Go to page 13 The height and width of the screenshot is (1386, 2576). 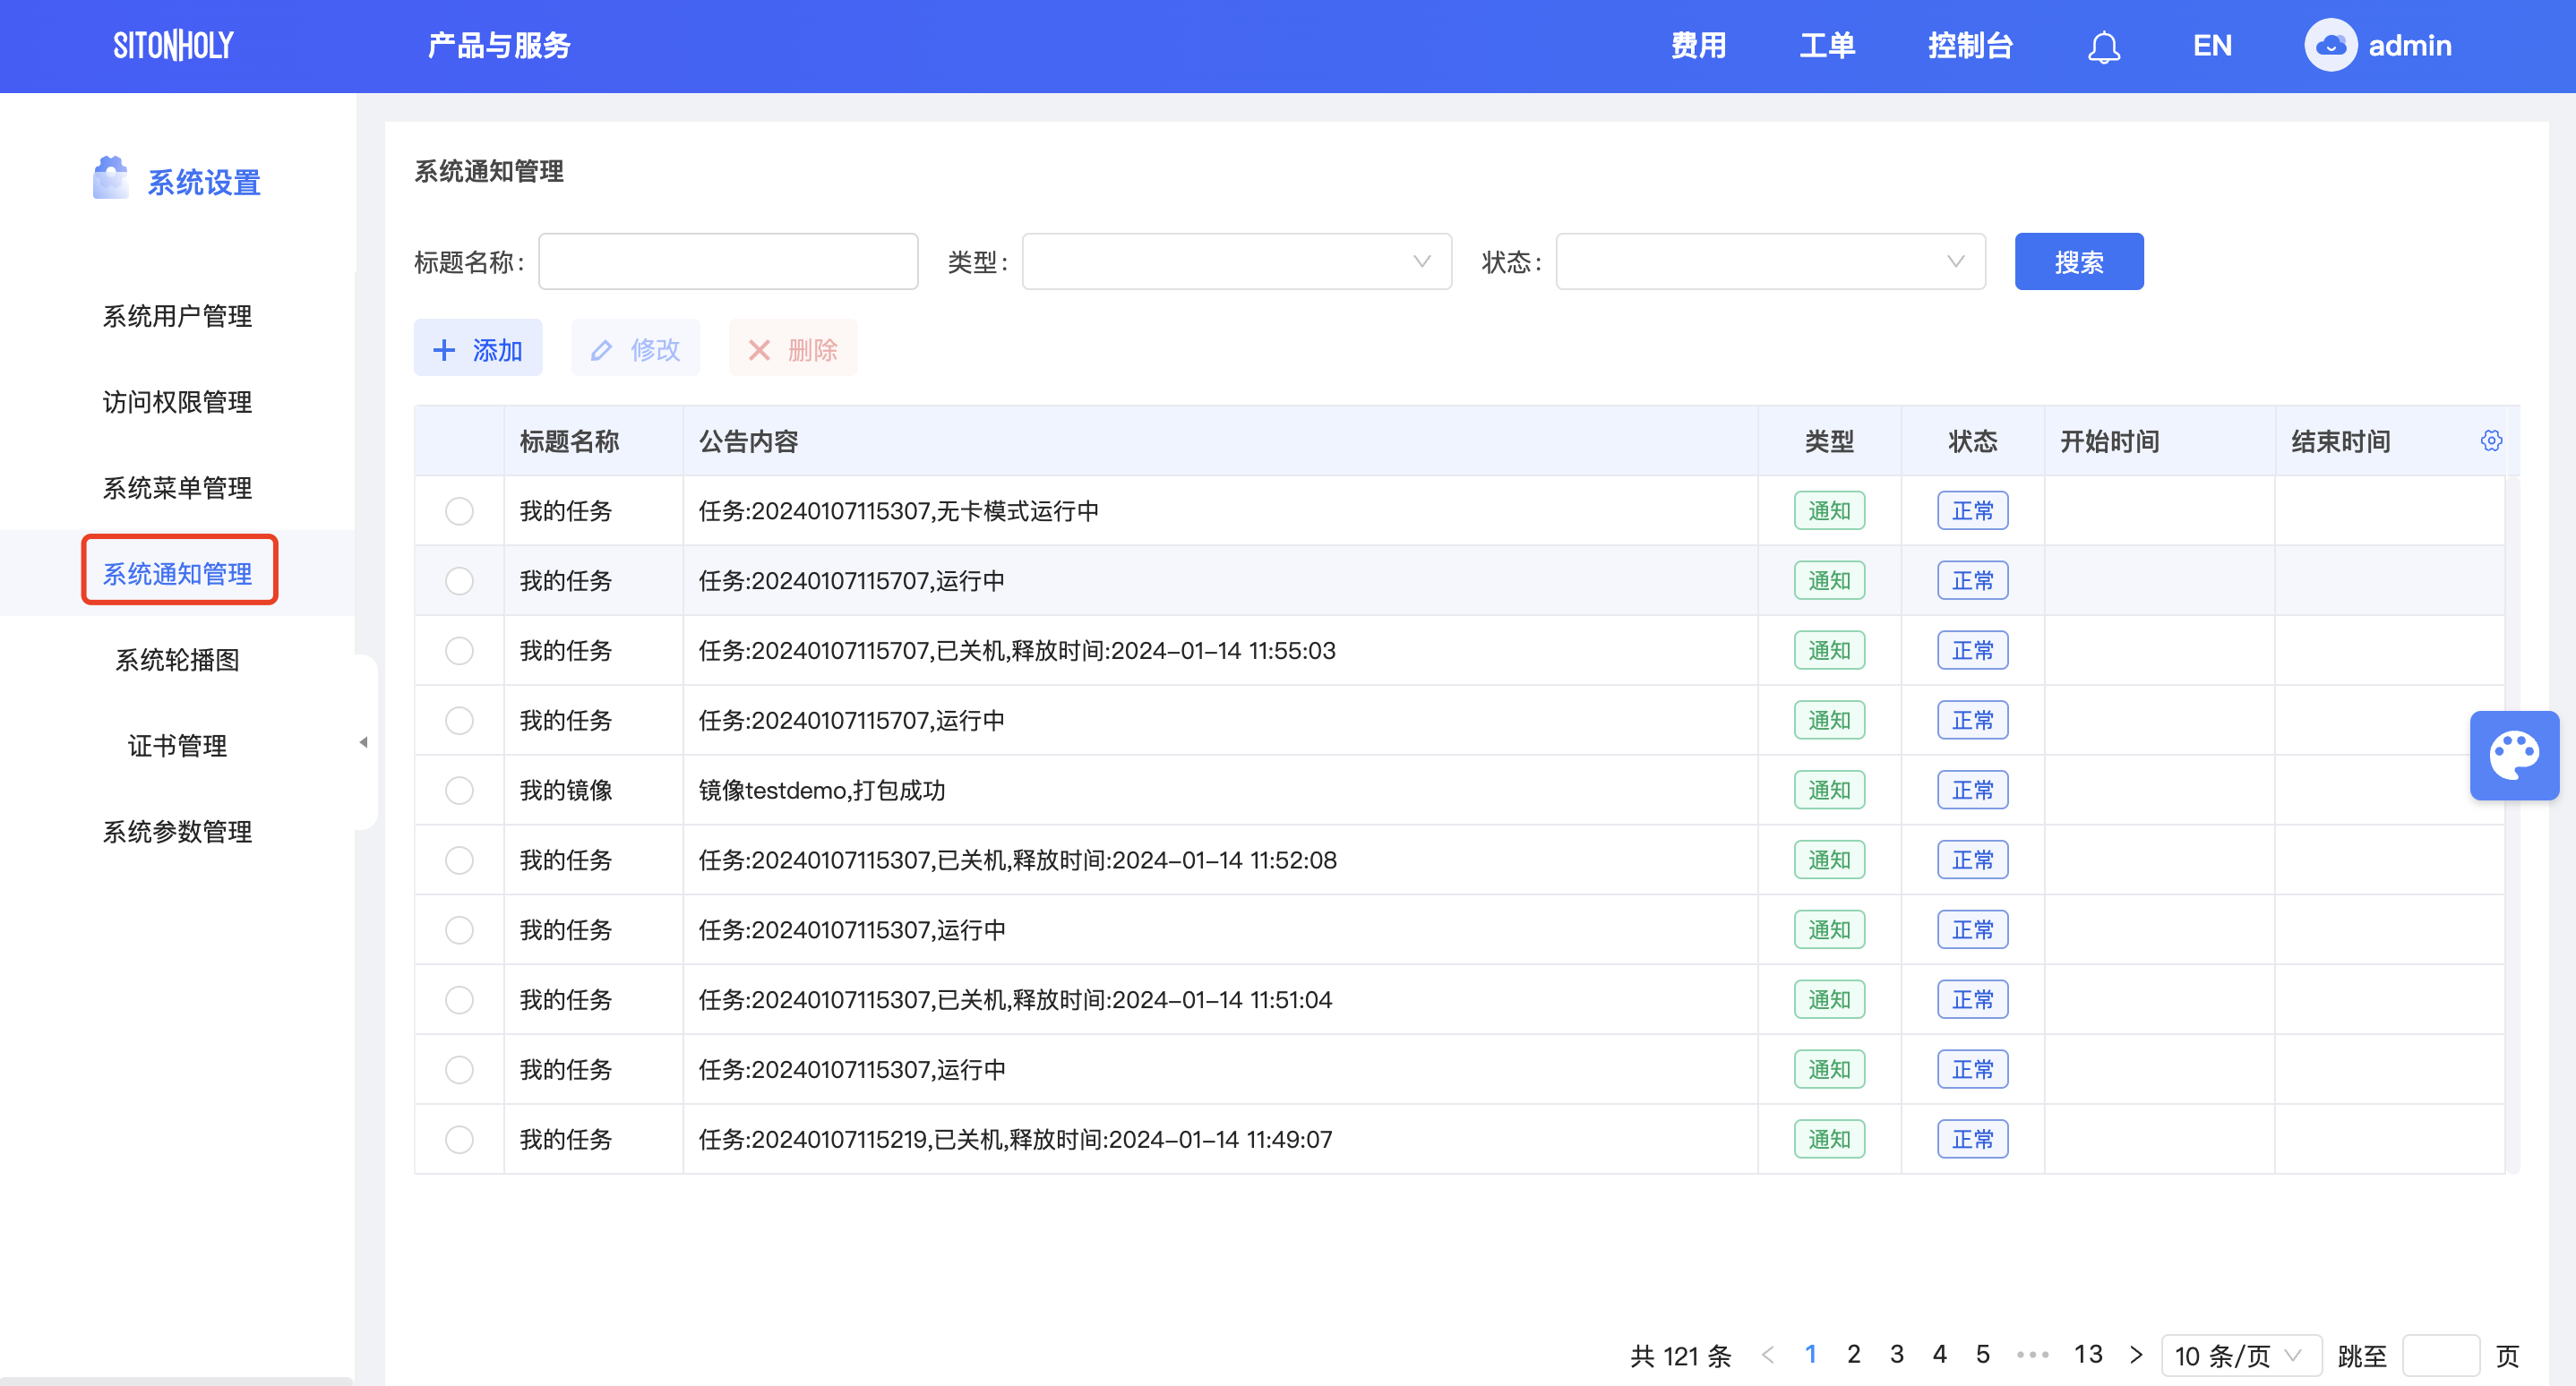coord(2088,1355)
